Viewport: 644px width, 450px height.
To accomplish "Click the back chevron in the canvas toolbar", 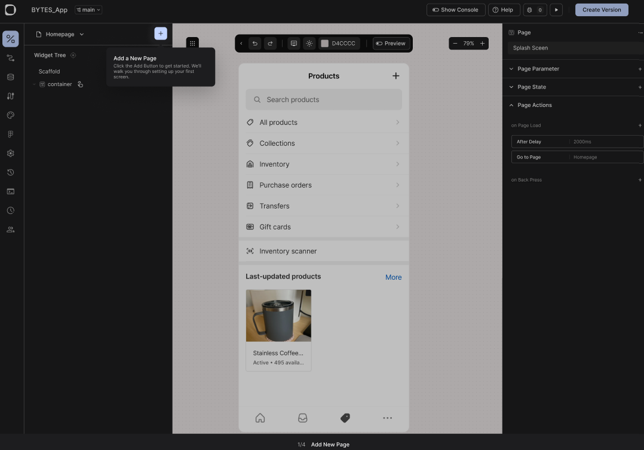I will [x=241, y=43].
